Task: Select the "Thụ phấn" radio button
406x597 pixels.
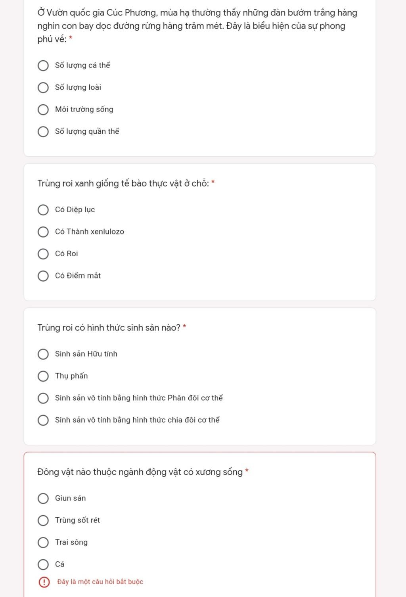Action: coord(43,376)
